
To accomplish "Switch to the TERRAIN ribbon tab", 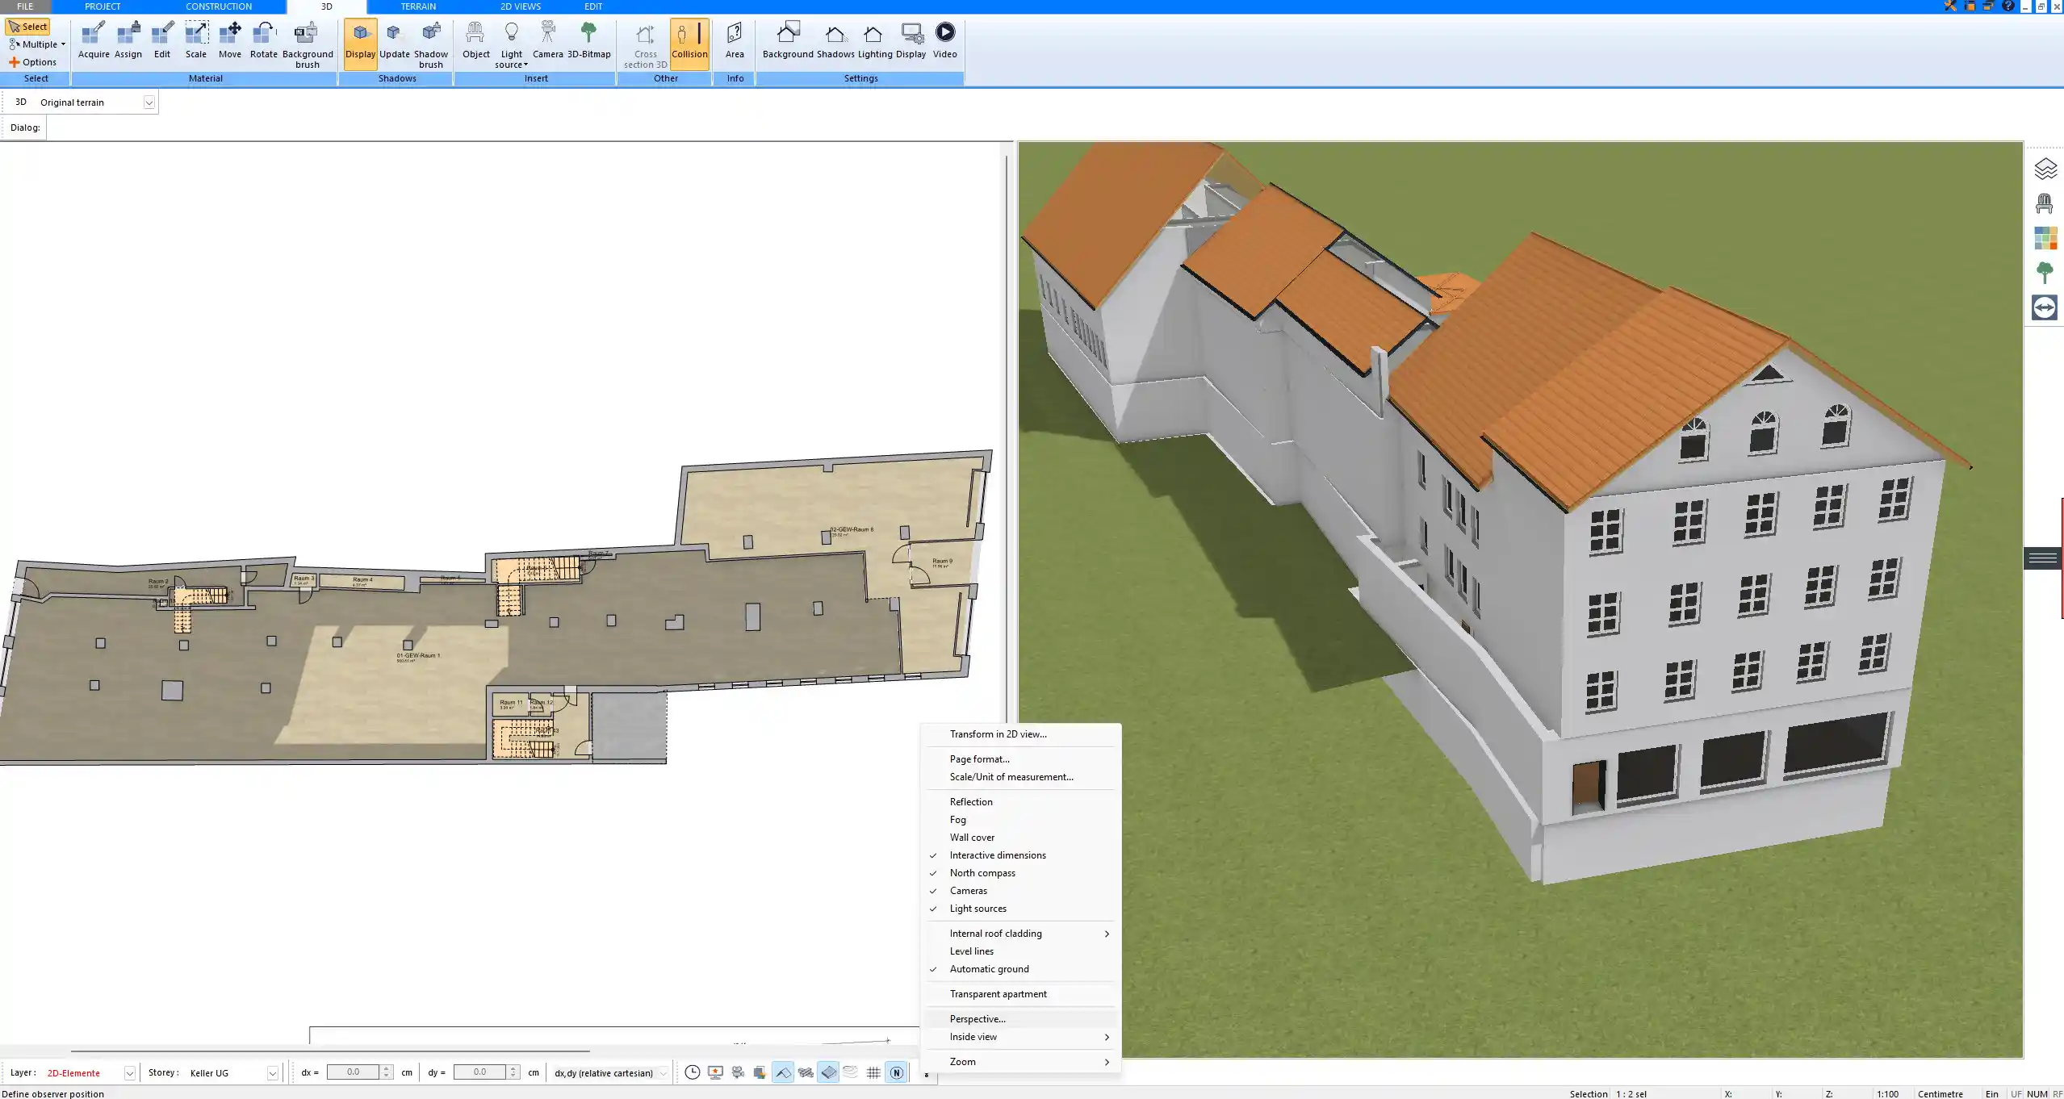I will 418,6.
